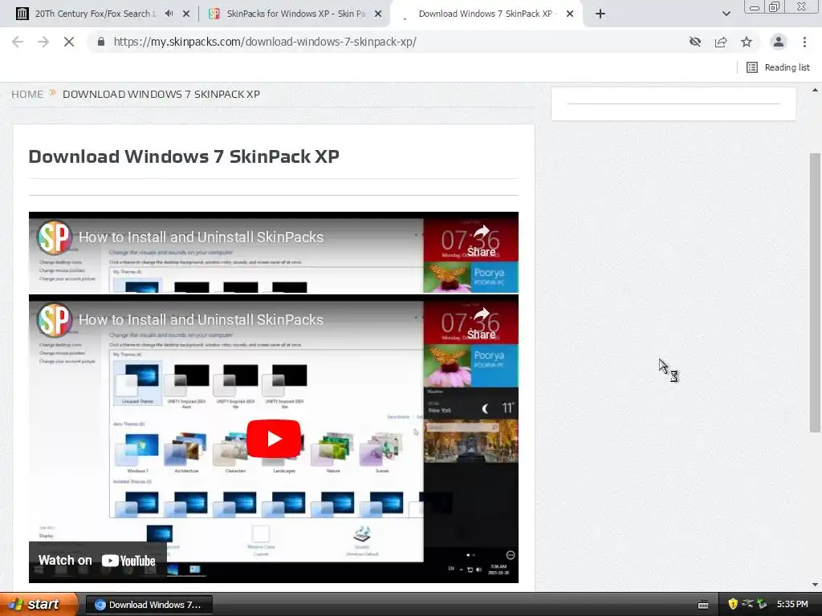The height and width of the screenshot is (616, 822).
Task: Go forward to the next page
Action: pos(43,42)
